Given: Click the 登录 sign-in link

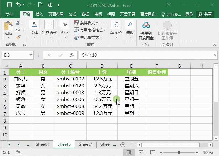Looking at the screenshot, I should [x=189, y=14].
